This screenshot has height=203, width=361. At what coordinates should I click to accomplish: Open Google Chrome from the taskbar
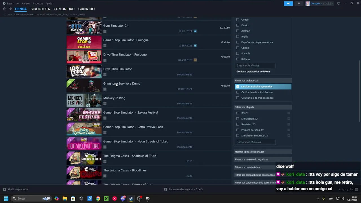(98, 198)
